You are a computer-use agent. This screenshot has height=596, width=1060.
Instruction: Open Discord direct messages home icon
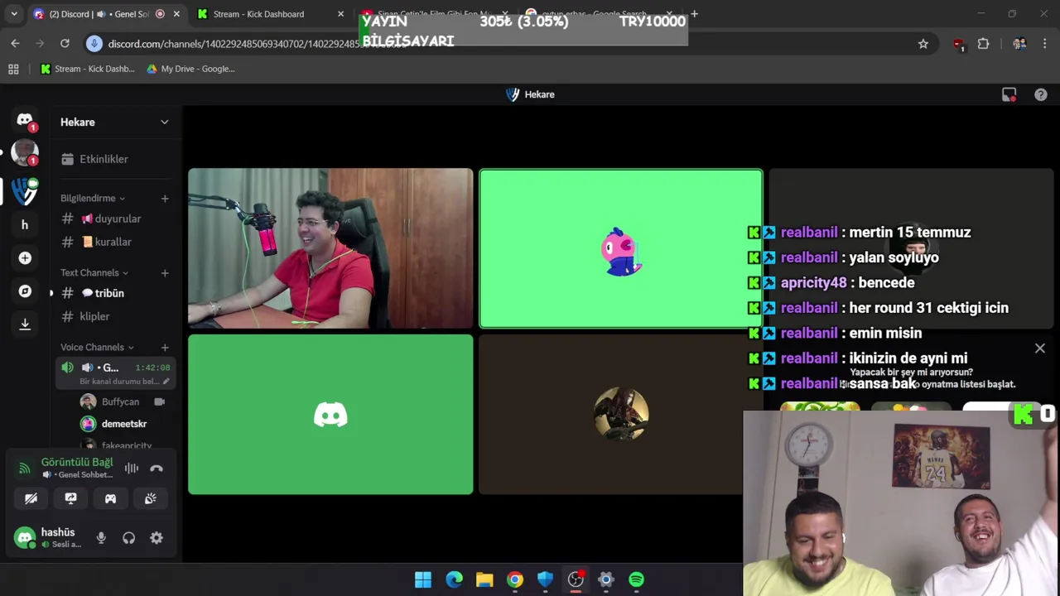click(25, 120)
